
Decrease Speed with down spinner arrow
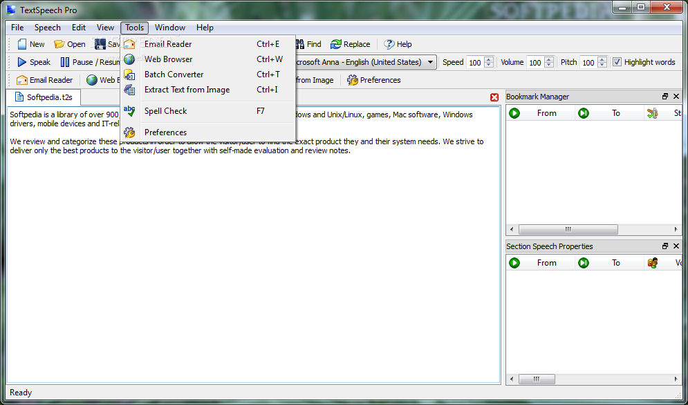[489, 65]
